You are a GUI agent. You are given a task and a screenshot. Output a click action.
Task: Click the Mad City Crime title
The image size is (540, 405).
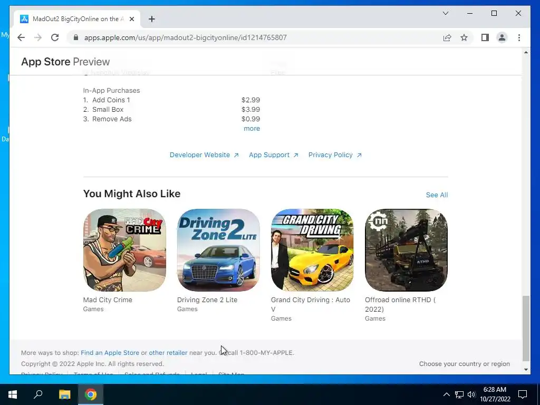click(108, 300)
